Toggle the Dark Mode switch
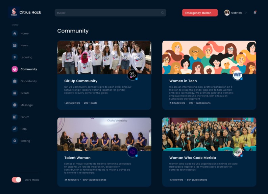Screen dimensions: 268x194 (x=17, y=180)
